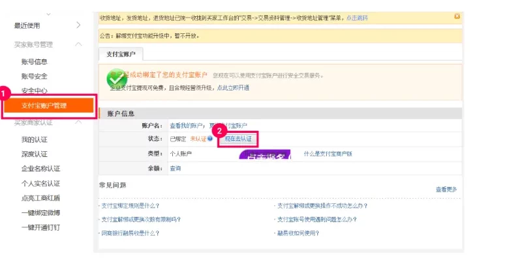This screenshot has width=522, height=269.
Task: Open FAQ 融易收如何使用？
Action: pos(298,233)
